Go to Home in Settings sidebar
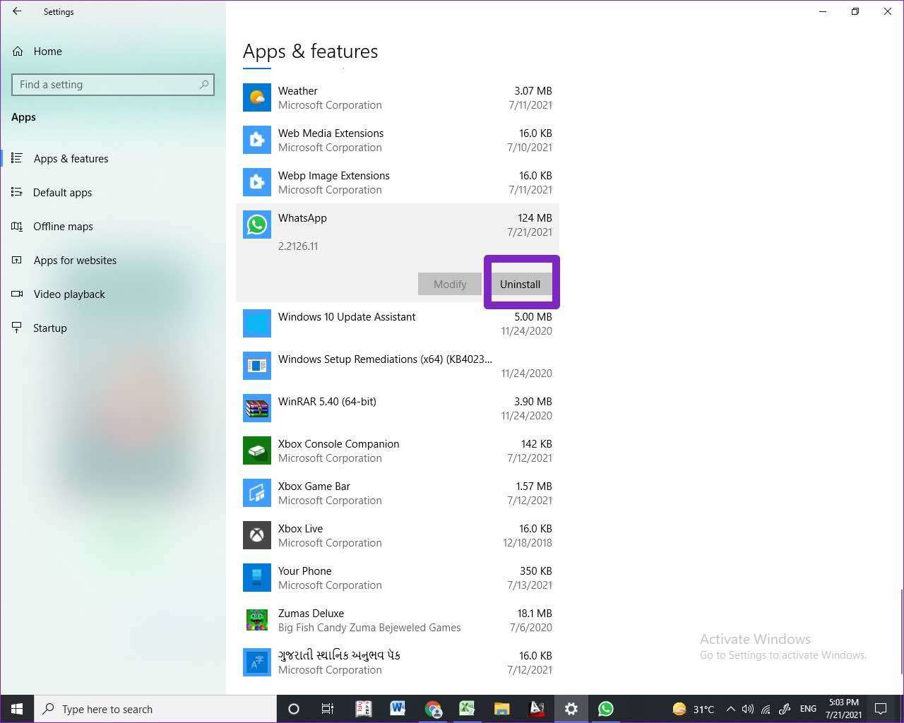 47,51
